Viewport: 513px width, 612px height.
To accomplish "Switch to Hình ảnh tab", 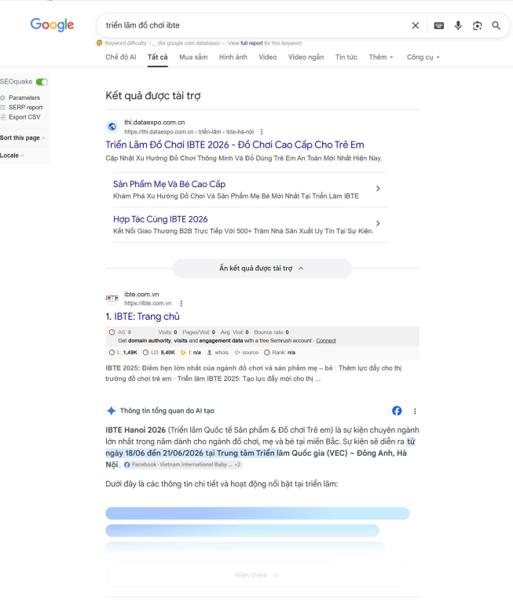I will (x=233, y=57).
